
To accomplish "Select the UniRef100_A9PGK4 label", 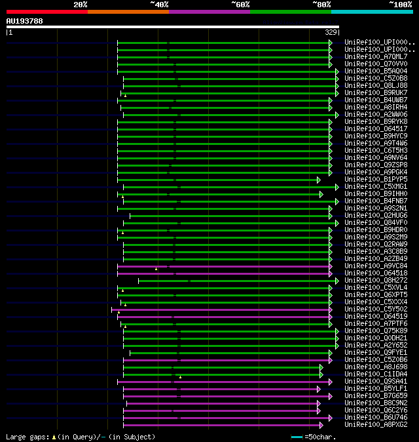I will (x=376, y=172).
